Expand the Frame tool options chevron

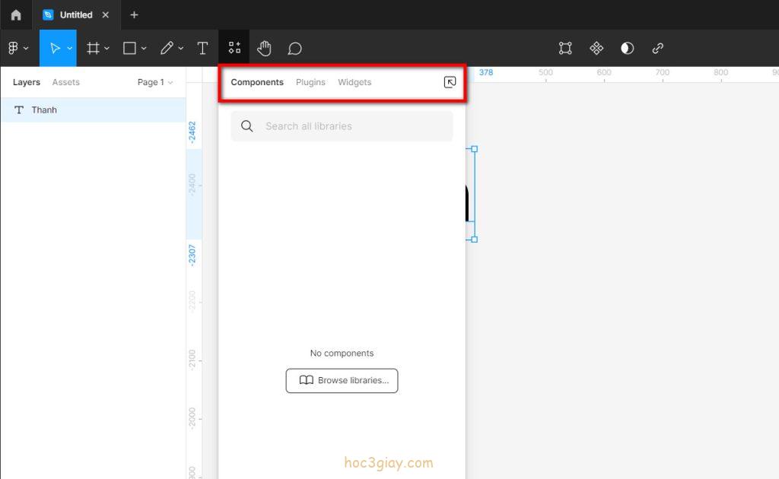(107, 49)
